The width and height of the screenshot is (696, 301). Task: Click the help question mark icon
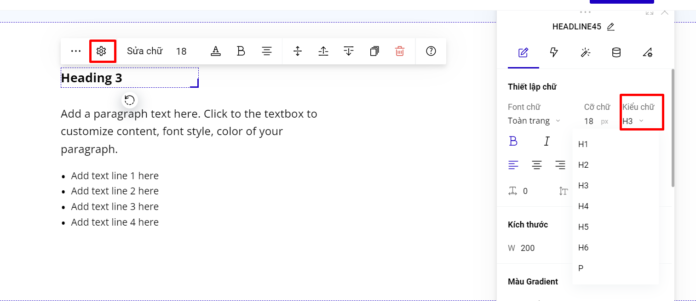click(431, 51)
